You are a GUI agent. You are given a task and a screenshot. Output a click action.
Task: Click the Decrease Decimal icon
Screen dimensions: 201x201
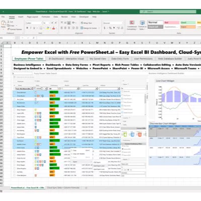pos(122,28)
